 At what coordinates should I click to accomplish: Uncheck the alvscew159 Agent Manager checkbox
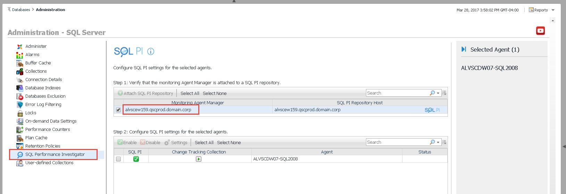[118, 110]
